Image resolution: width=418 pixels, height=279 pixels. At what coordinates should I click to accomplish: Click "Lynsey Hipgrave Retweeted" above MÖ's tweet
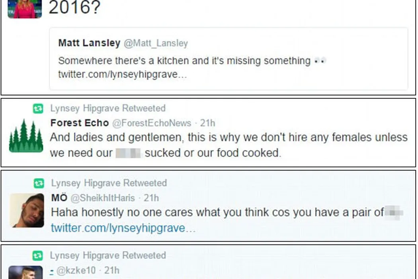coord(109,183)
